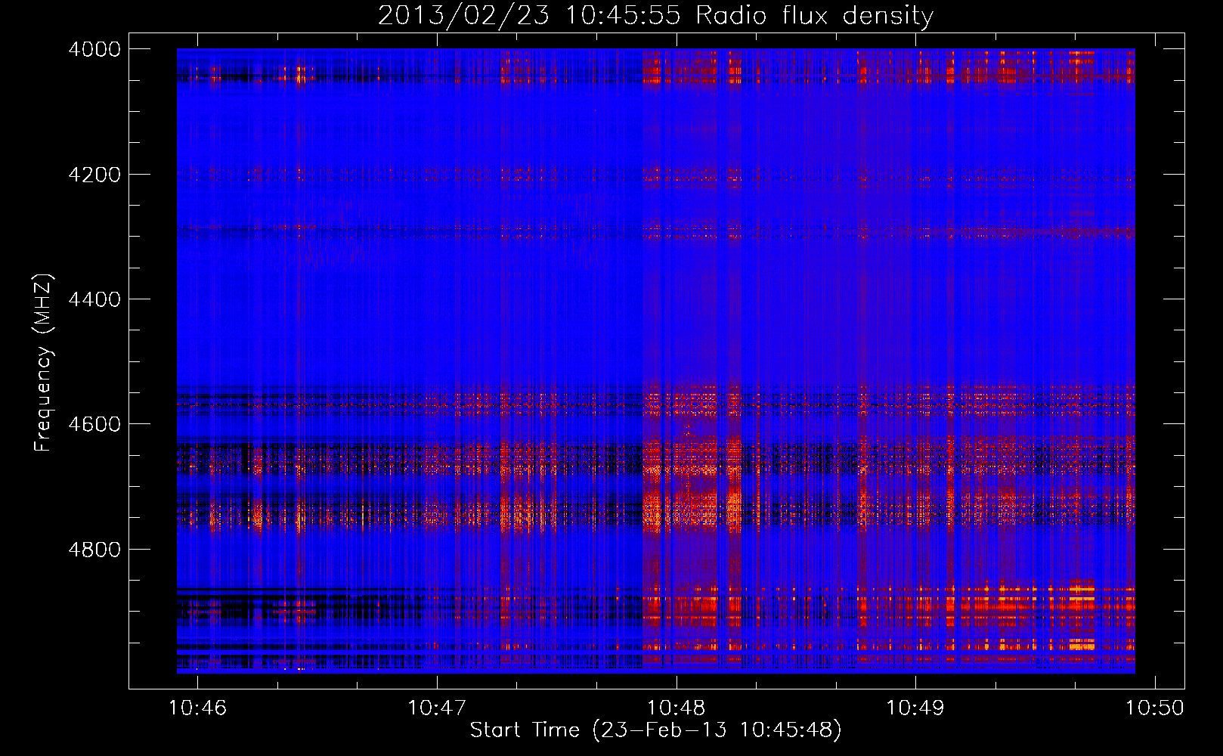
Task: Click the 10:49 time axis label
Action: [915, 708]
